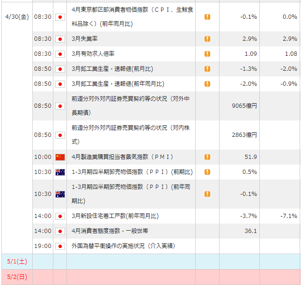Click the orange importance icon for 鉱工業生産 (前年同月比)
The image size is (301, 285).
coord(207,84)
